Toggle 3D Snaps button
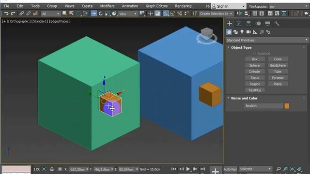The width and height of the screenshot is (310, 174). click(166, 14)
